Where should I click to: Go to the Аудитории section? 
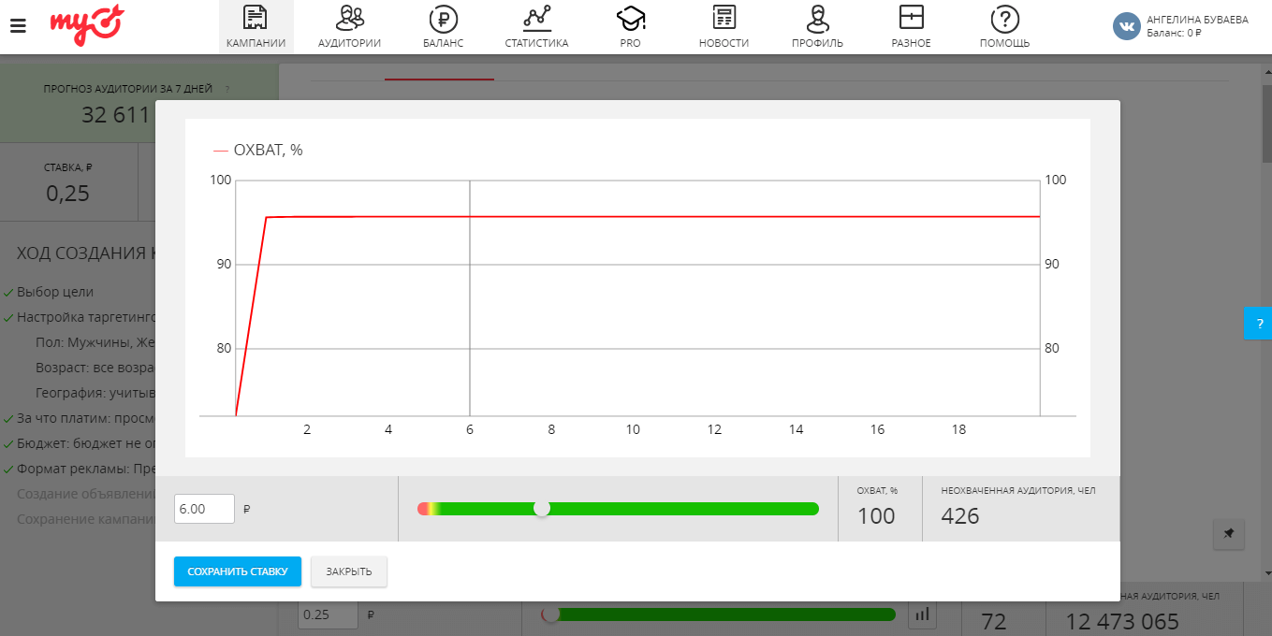click(x=349, y=26)
